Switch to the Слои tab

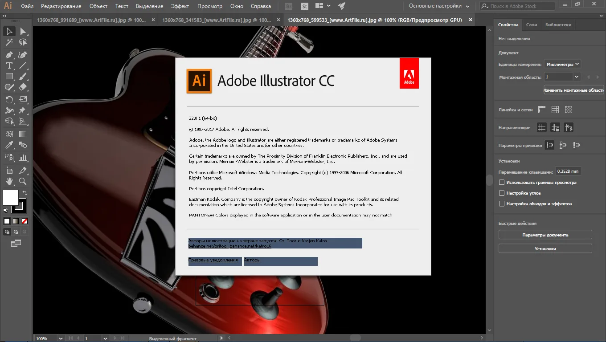pyautogui.click(x=531, y=25)
